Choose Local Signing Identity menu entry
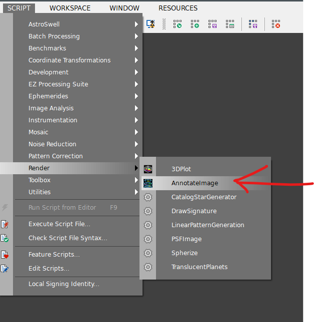Screen dimensions: 314x322 click(63, 284)
